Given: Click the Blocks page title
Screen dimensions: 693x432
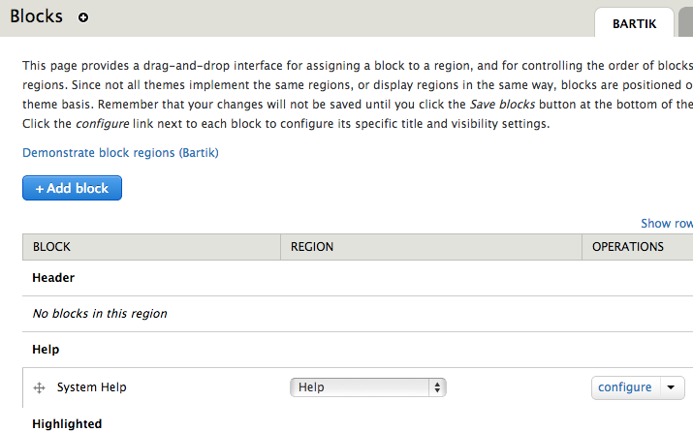Looking at the screenshot, I should [x=36, y=16].
